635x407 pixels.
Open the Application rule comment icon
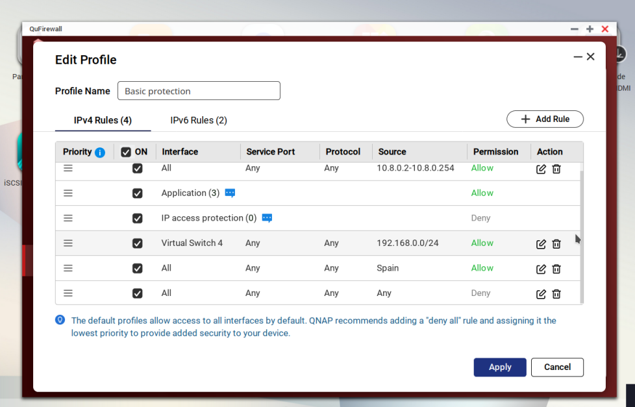pos(230,193)
